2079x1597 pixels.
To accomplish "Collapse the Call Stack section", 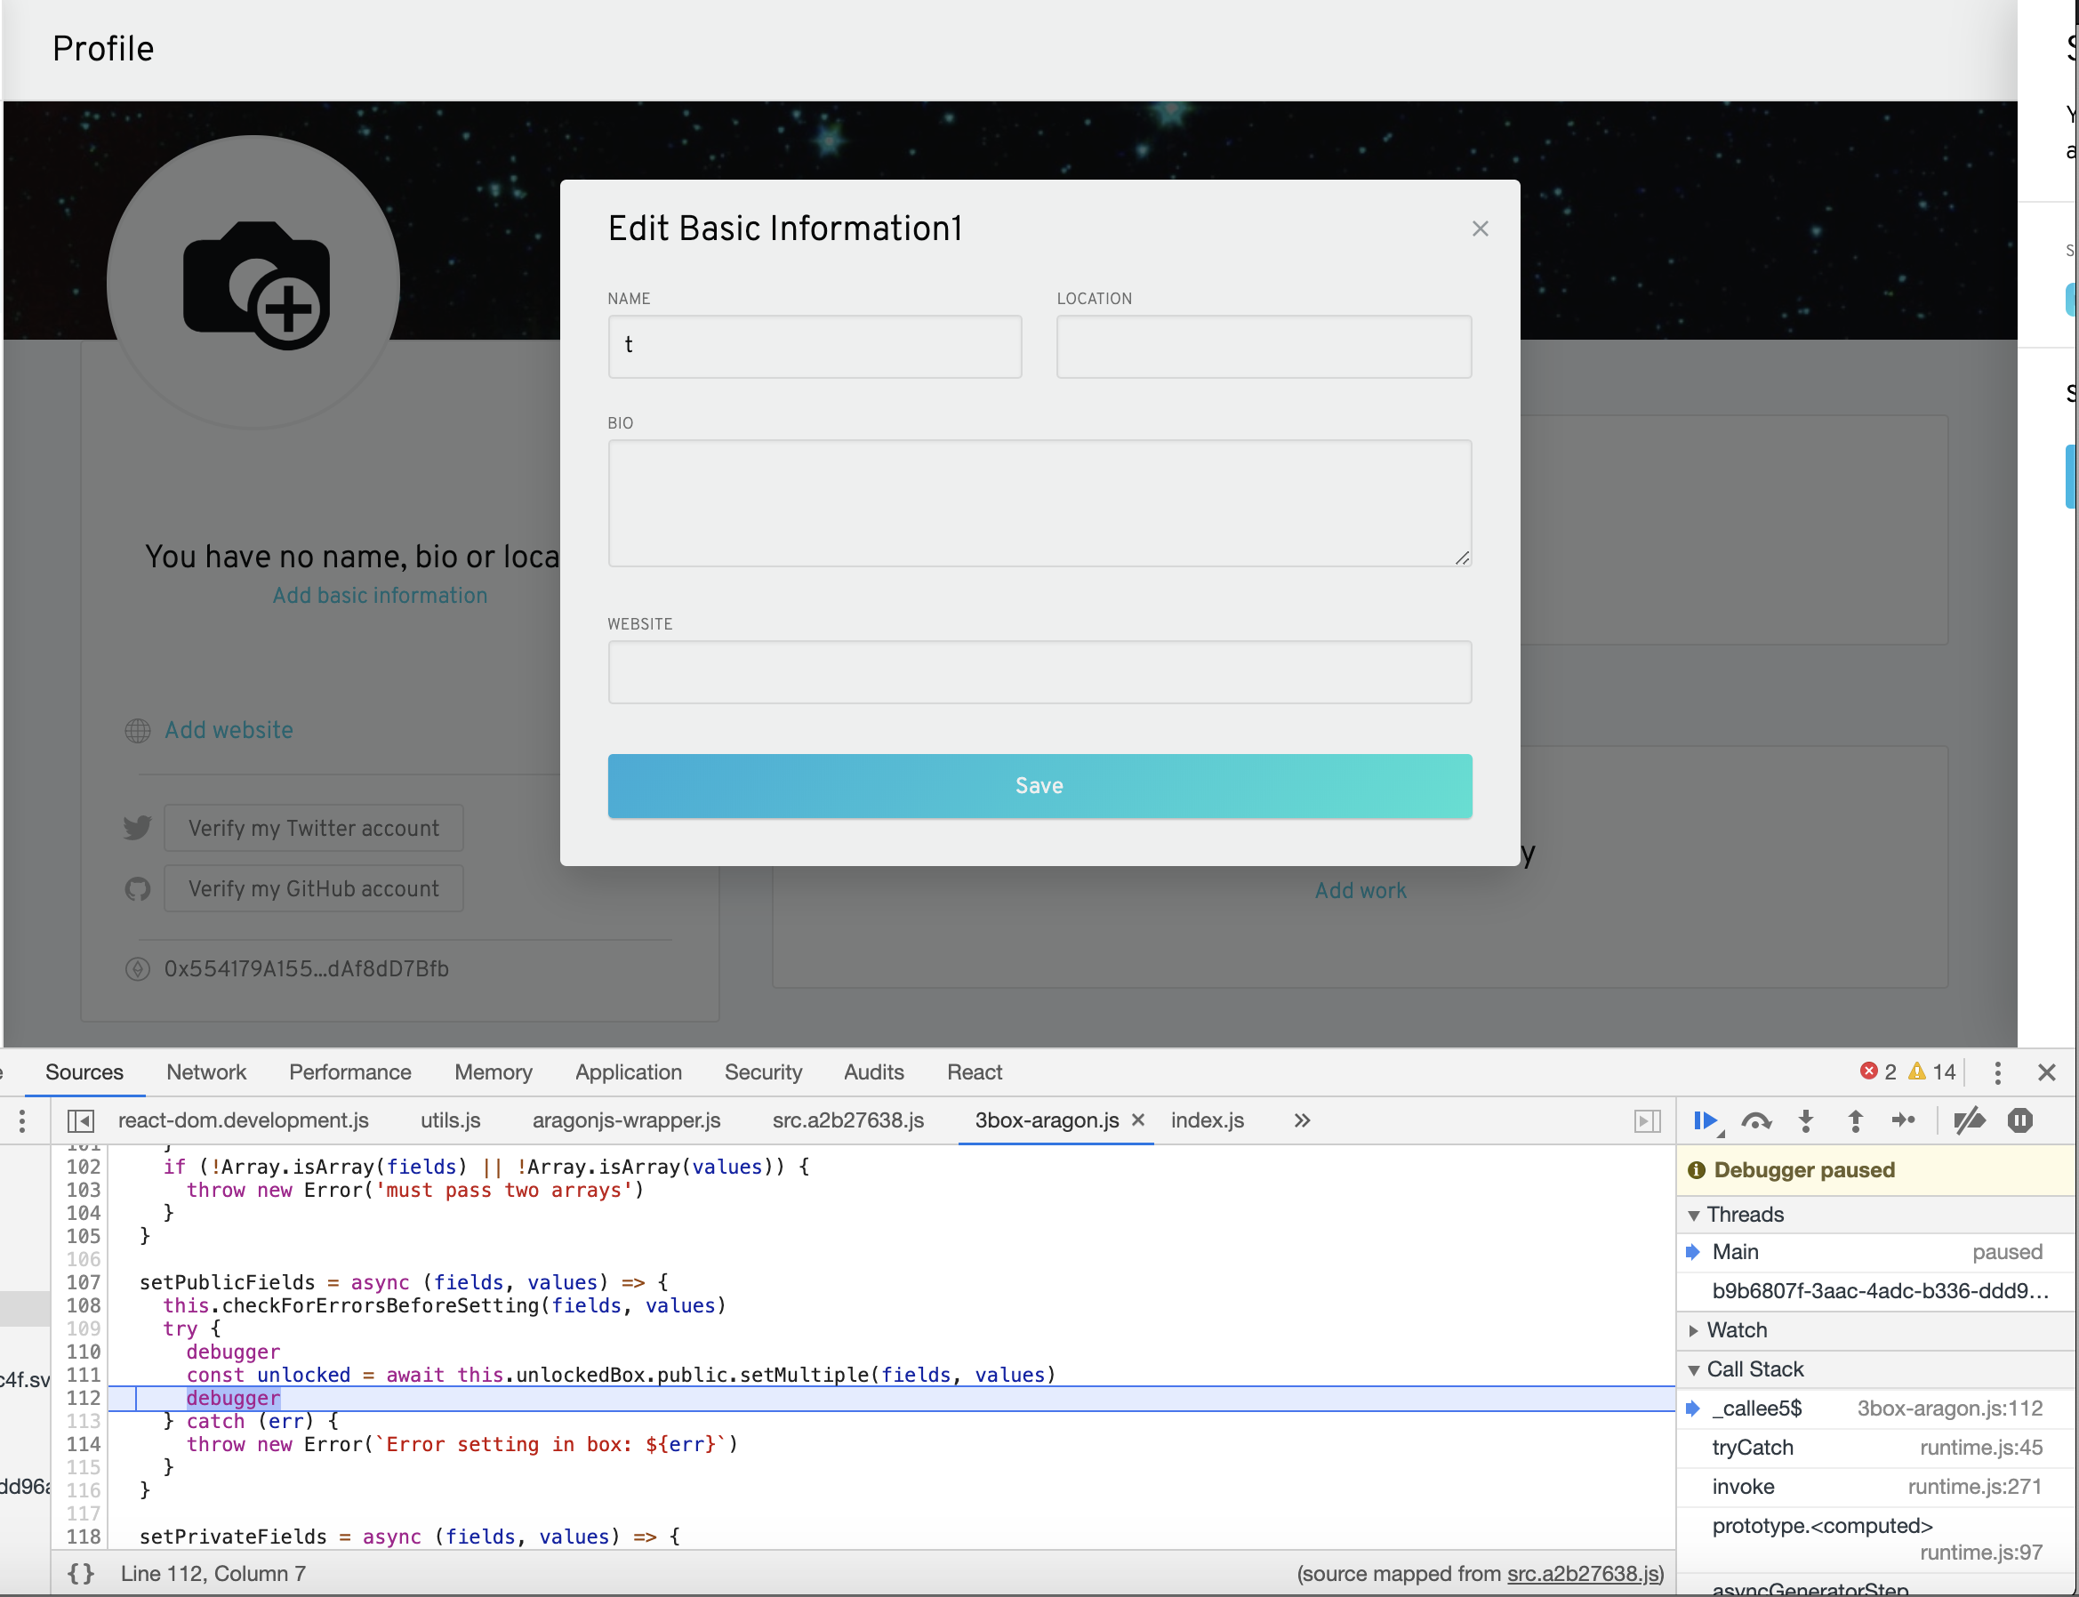I will tap(1696, 1368).
